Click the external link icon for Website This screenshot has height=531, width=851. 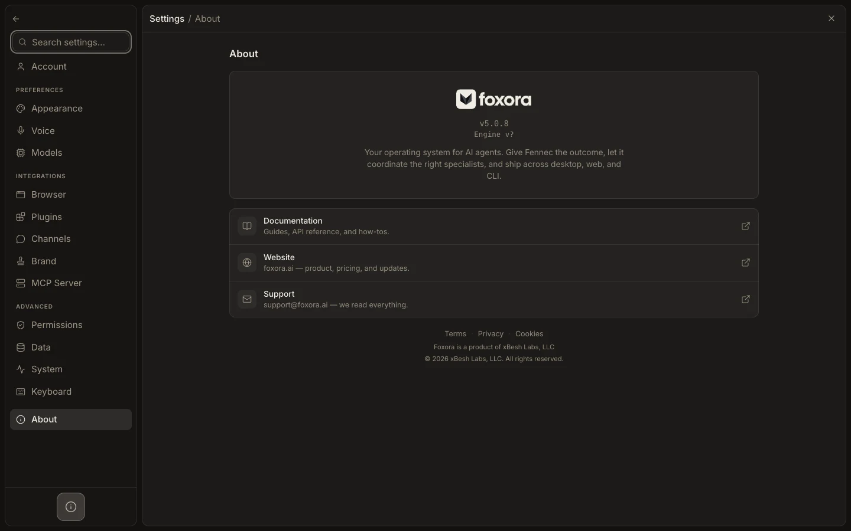click(x=746, y=263)
